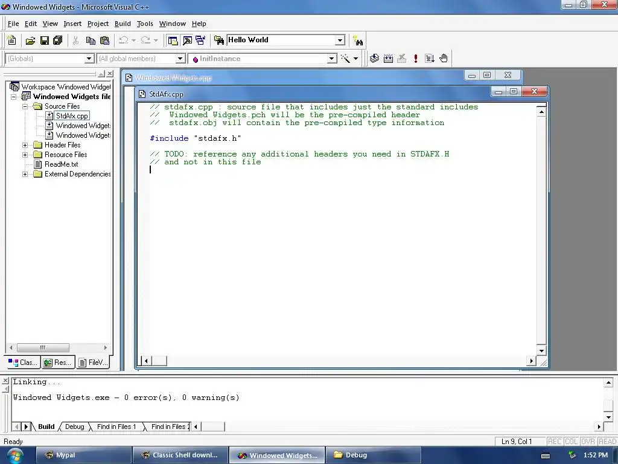Click the Copy toolbar icon

point(91,40)
